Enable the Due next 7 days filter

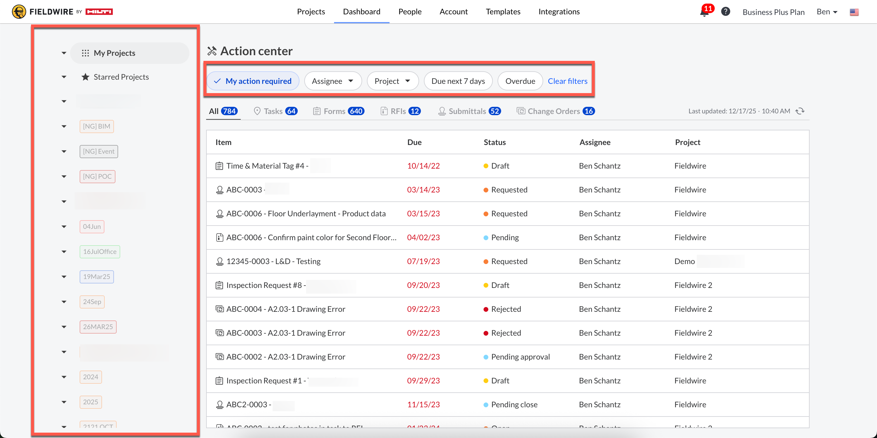pyautogui.click(x=458, y=81)
